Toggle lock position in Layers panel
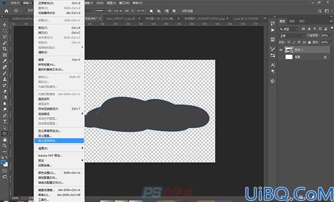Viewport: 334px width, 202px height. [x=299, y=42]
